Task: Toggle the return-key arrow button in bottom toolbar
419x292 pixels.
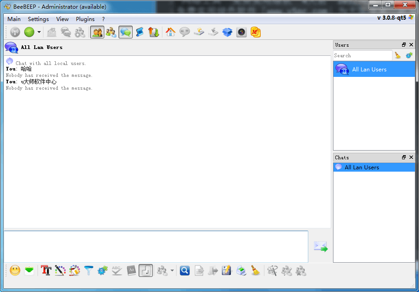Action: (145, 270)
